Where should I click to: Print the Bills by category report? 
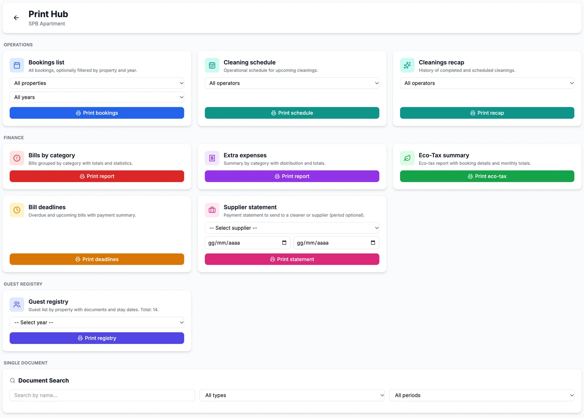click(x=97, y=176)
